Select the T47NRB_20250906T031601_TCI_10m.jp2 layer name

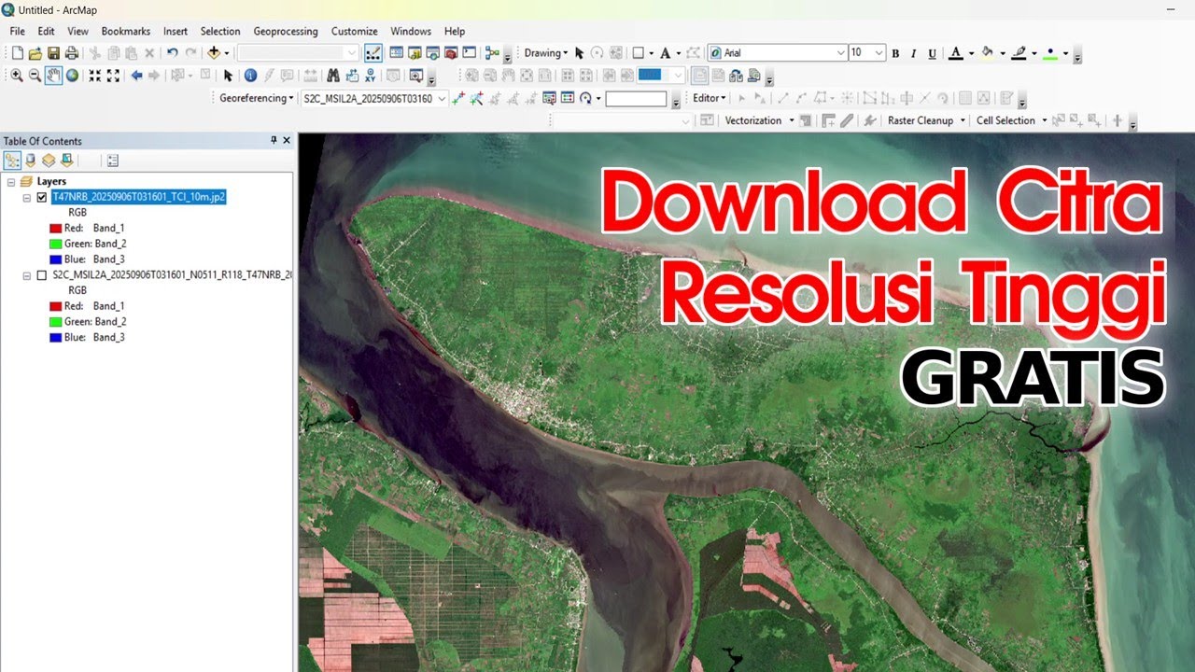pos(139,197)
